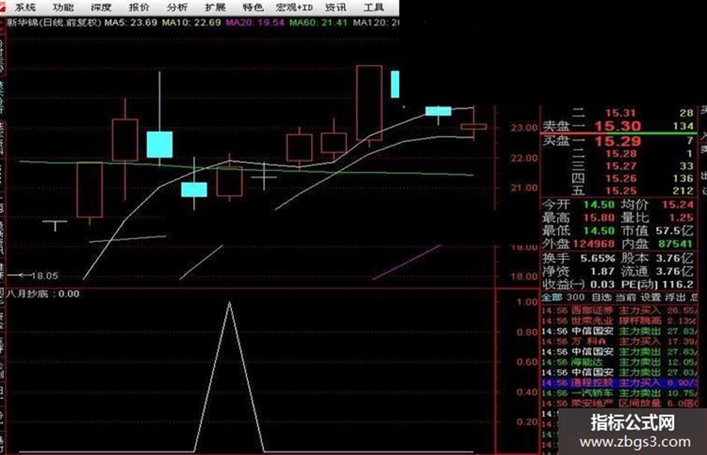707x455 pixels.
Task: Click the 21.00 price axis label
Action: click(524, 188)
